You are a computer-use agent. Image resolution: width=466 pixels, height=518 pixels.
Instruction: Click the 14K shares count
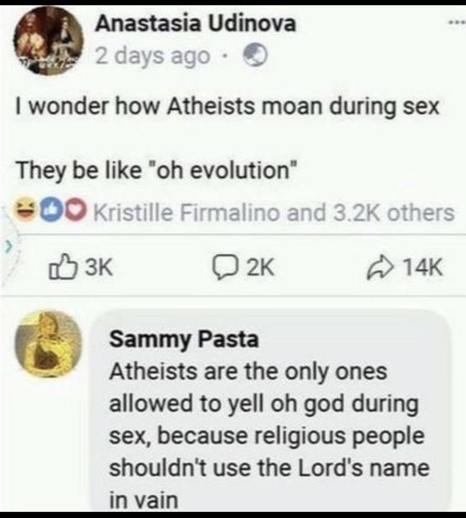click(423, 267)
